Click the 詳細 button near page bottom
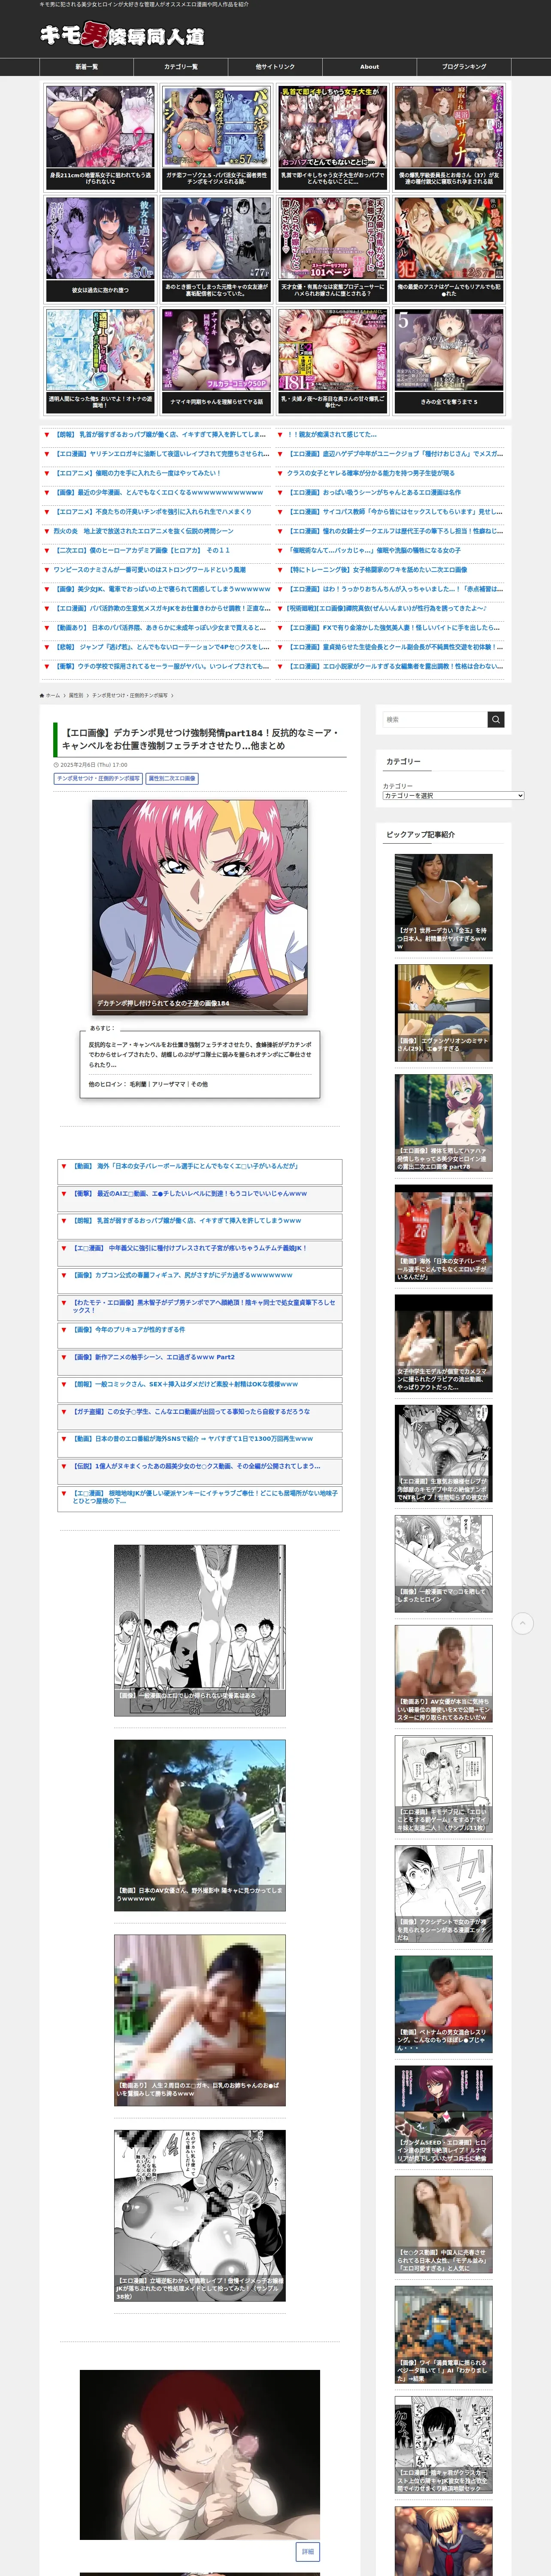Screen dimensions: 551x2576 coord(308,2551)
